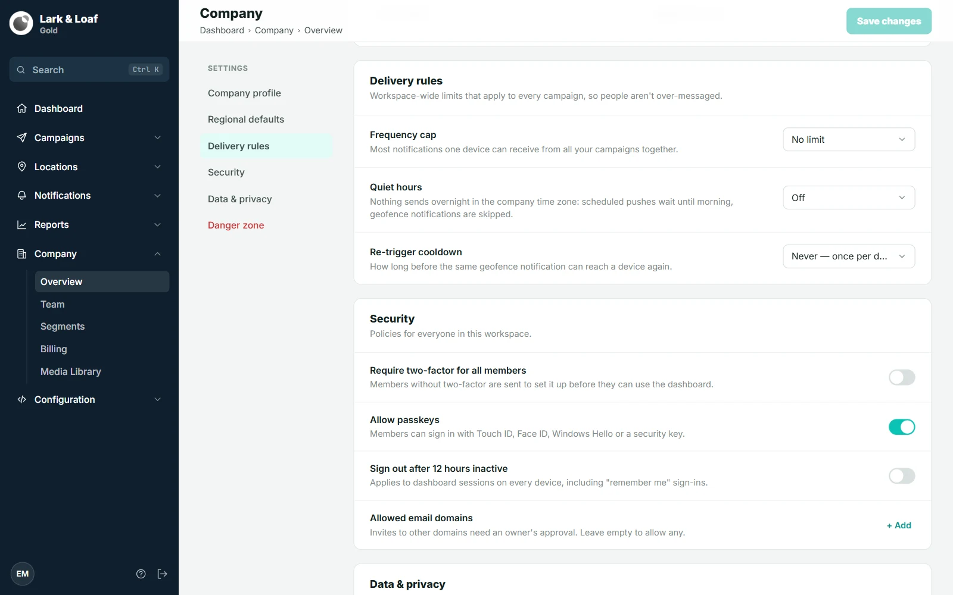Viewport: 953px width, 595px height.
Task: Click the Allowed email domains label
Action: click(421, 518)
